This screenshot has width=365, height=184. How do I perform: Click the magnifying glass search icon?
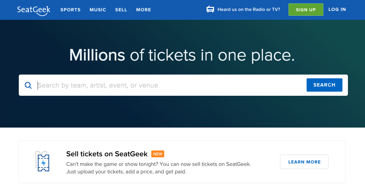click(28, 85)
